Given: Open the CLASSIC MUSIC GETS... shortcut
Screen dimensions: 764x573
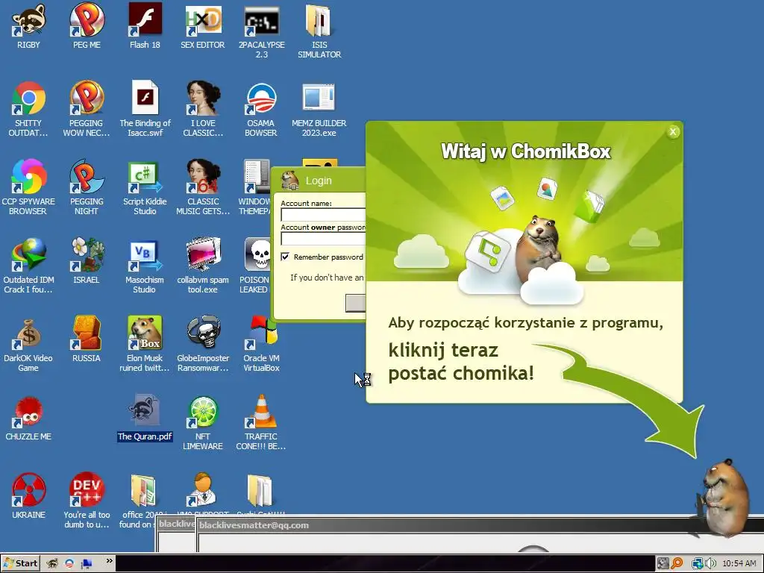Looking at the screenshot, I should coord(203,176).
